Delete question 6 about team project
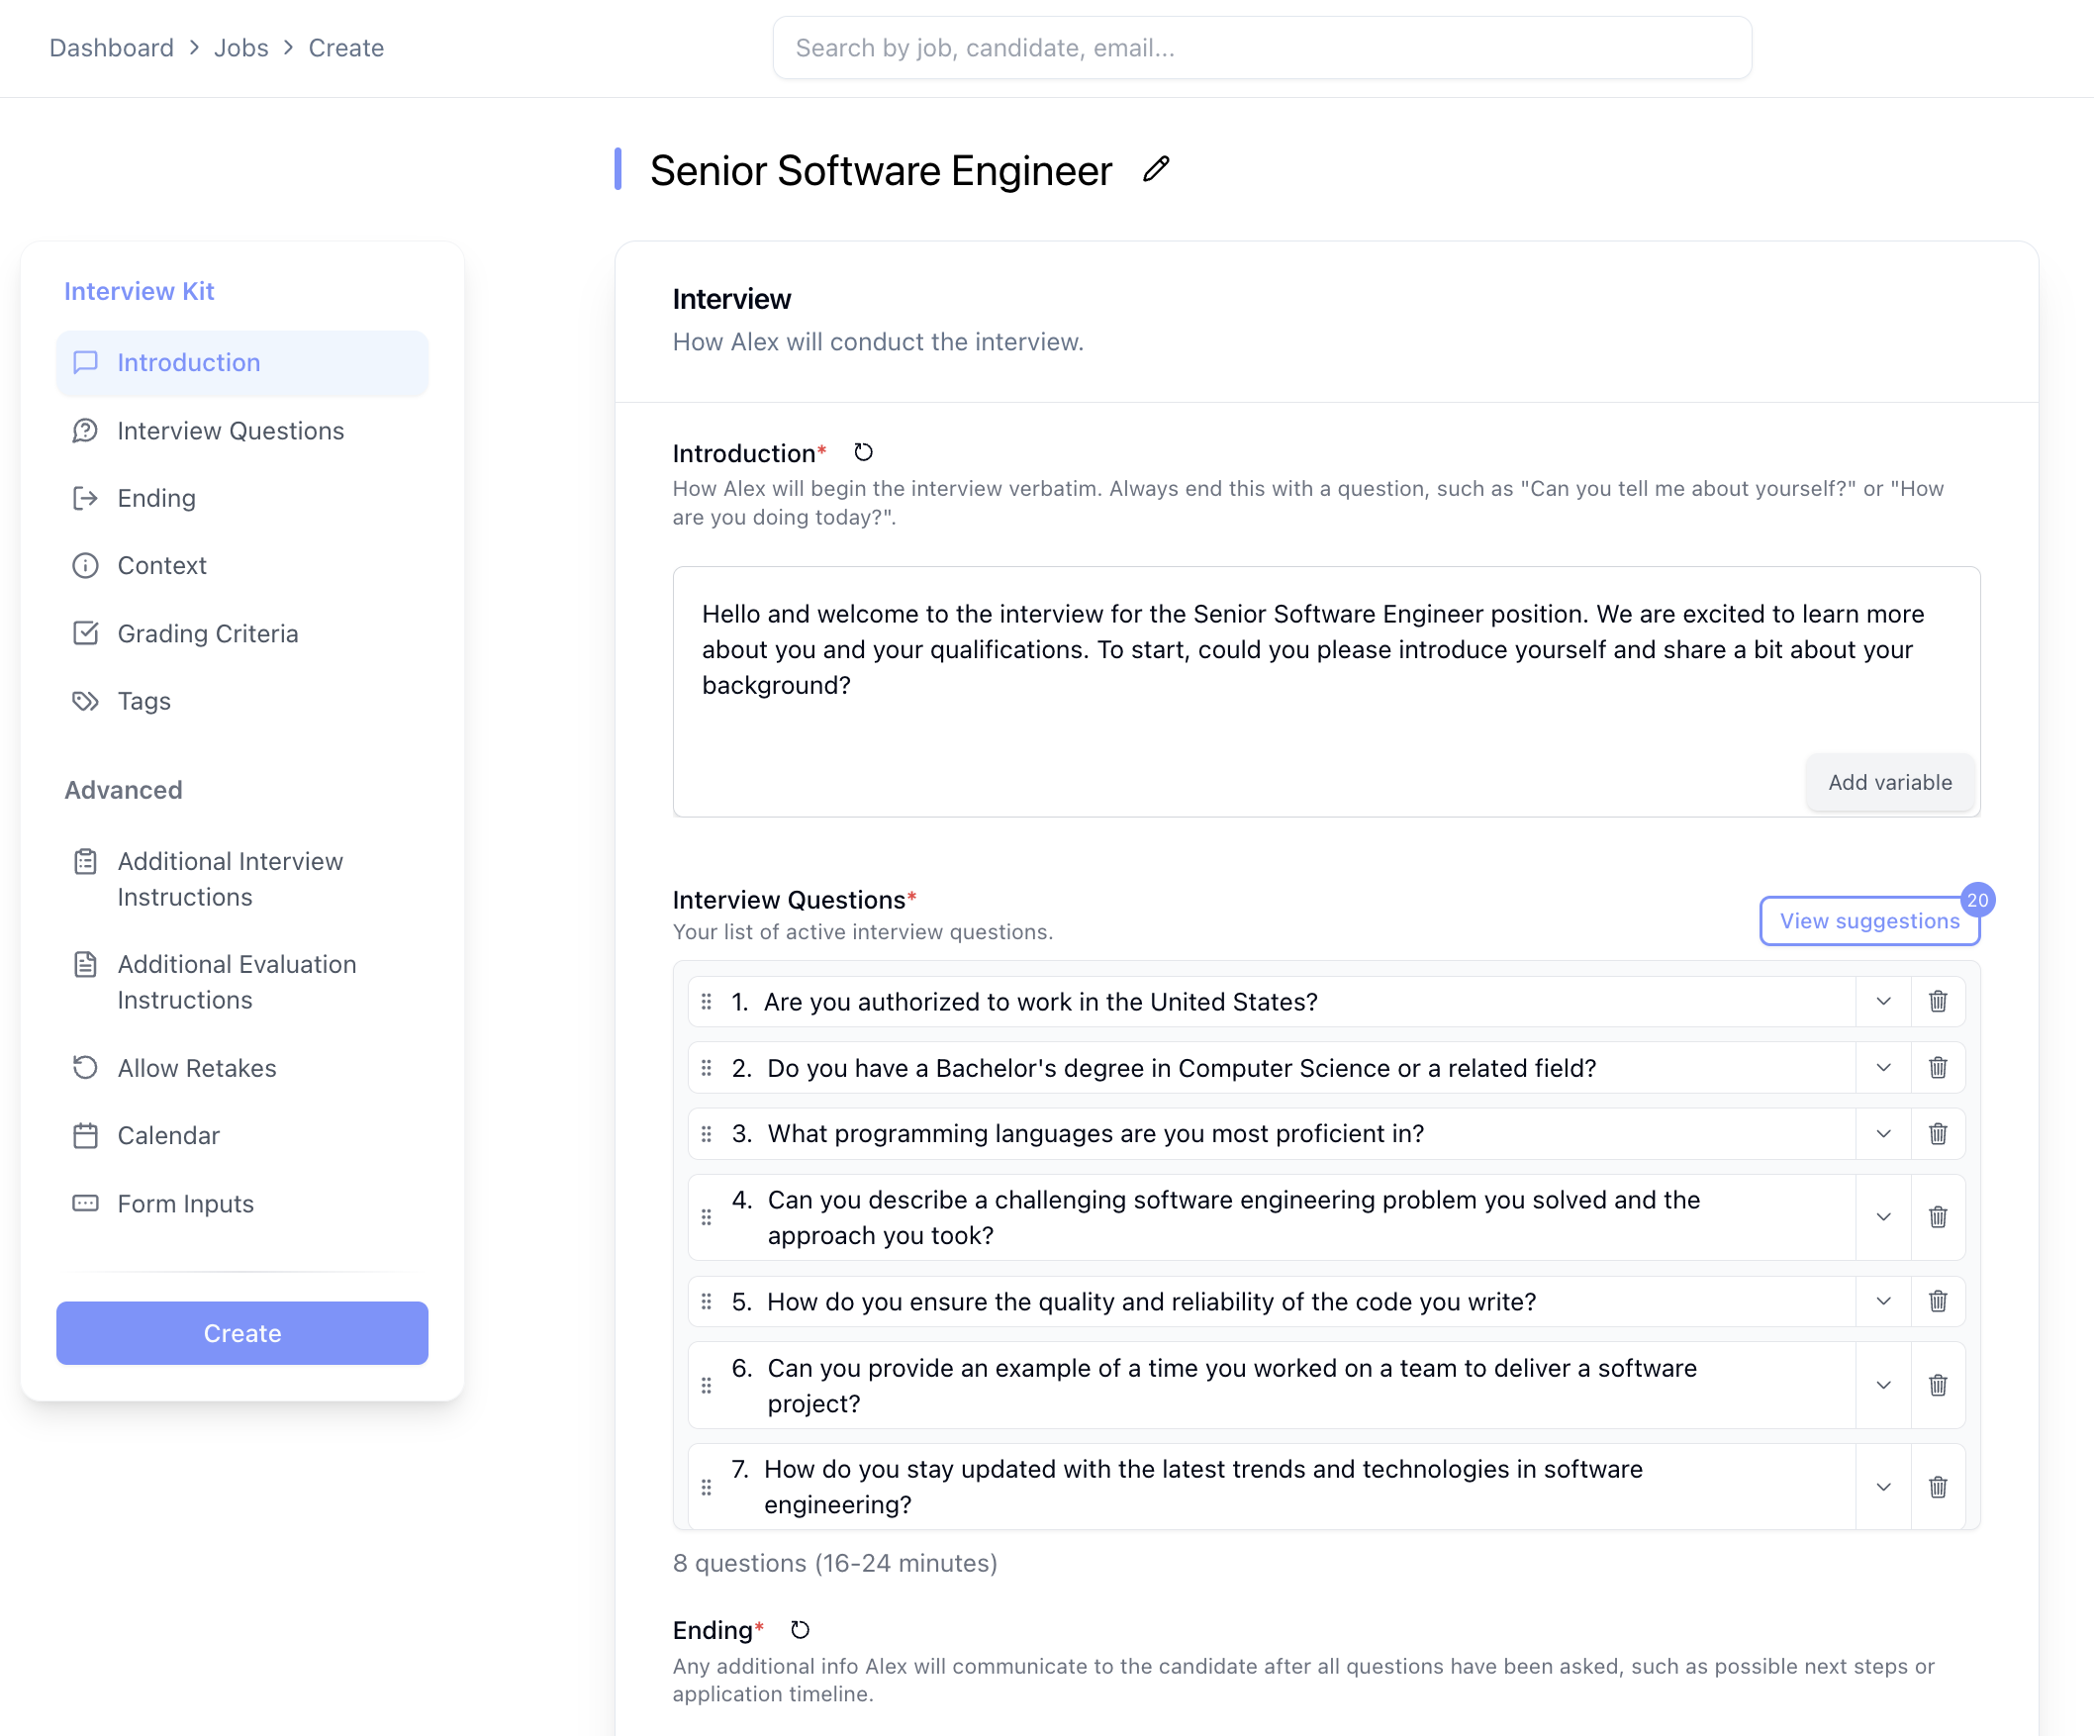The width and height of the screenshot is (2094, 1736). coord(1938,1385)
